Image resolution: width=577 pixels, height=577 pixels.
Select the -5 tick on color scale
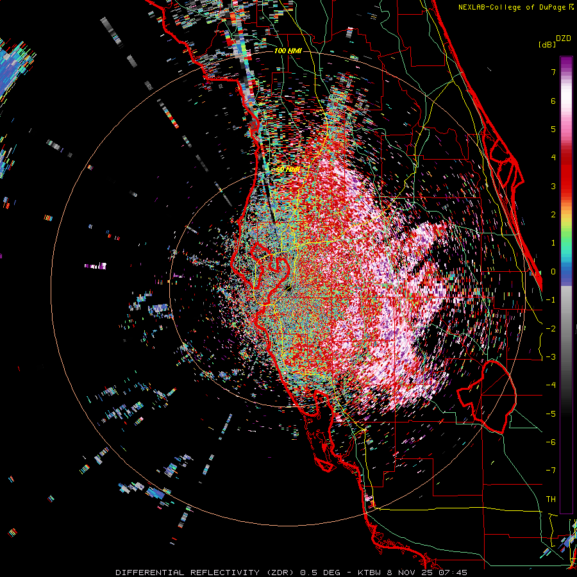tap(551, 414)
